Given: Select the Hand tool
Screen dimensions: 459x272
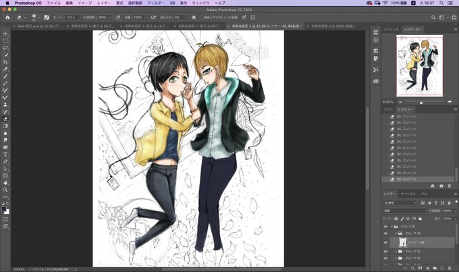Looking at the screenshot, I should point(5,183).
